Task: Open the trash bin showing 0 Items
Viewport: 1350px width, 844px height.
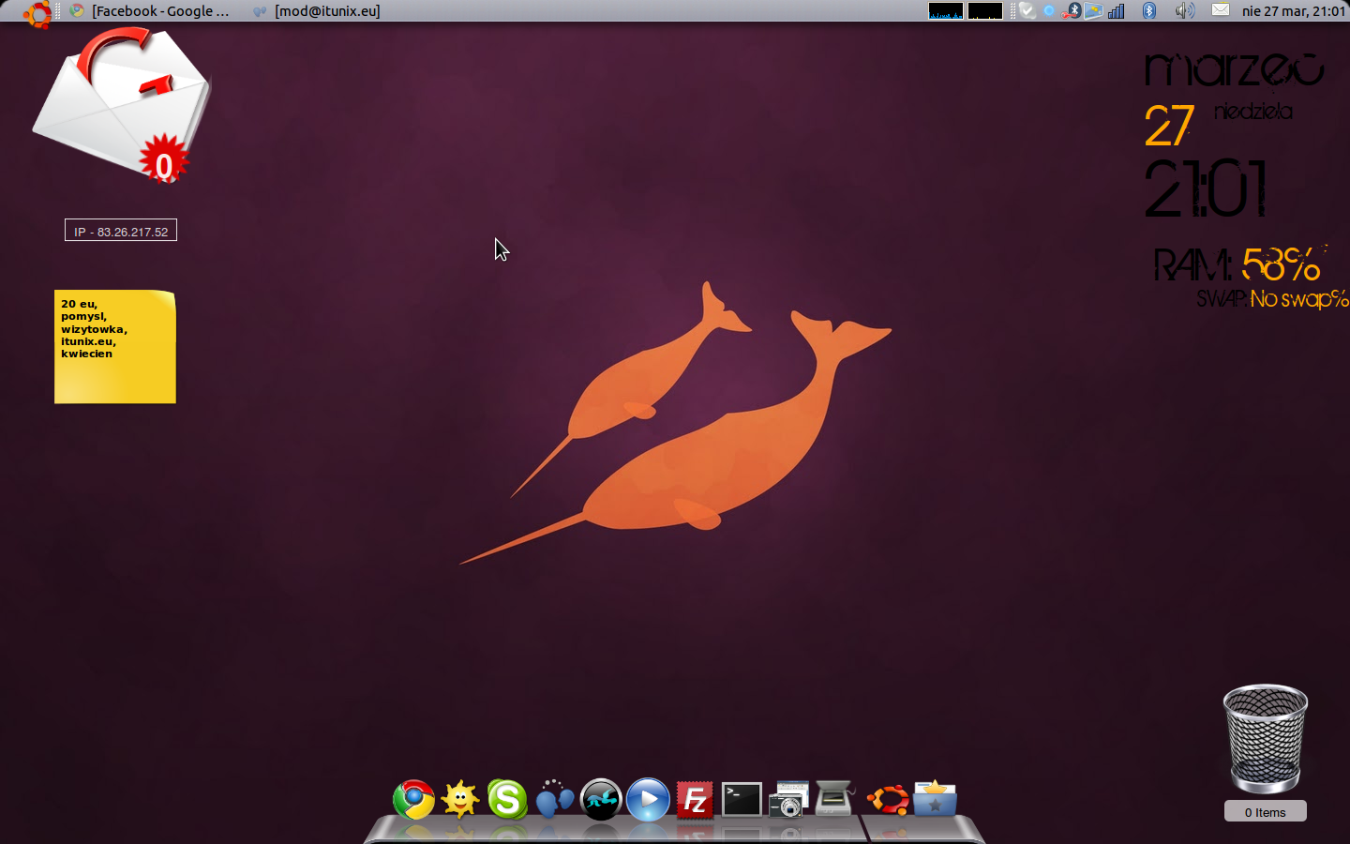Action: point(1265,740)
